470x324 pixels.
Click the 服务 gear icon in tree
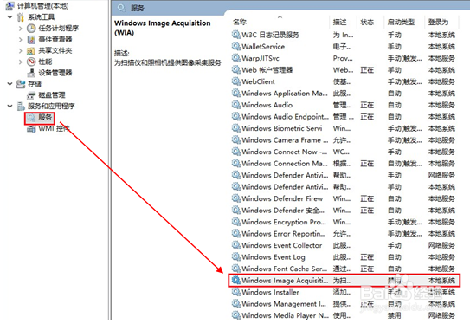(31, 118)
